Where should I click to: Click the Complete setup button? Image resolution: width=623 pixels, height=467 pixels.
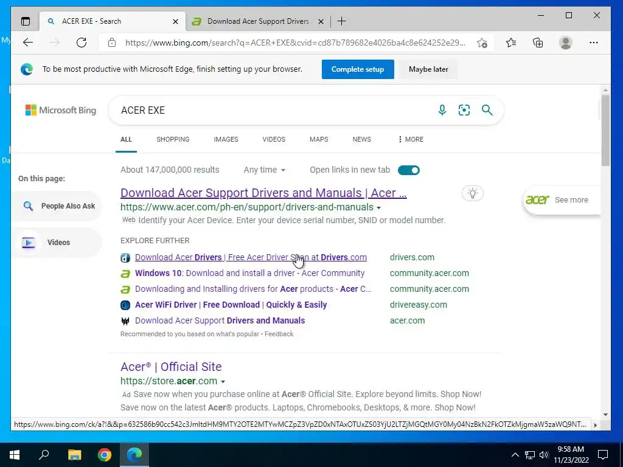point(358,69)
